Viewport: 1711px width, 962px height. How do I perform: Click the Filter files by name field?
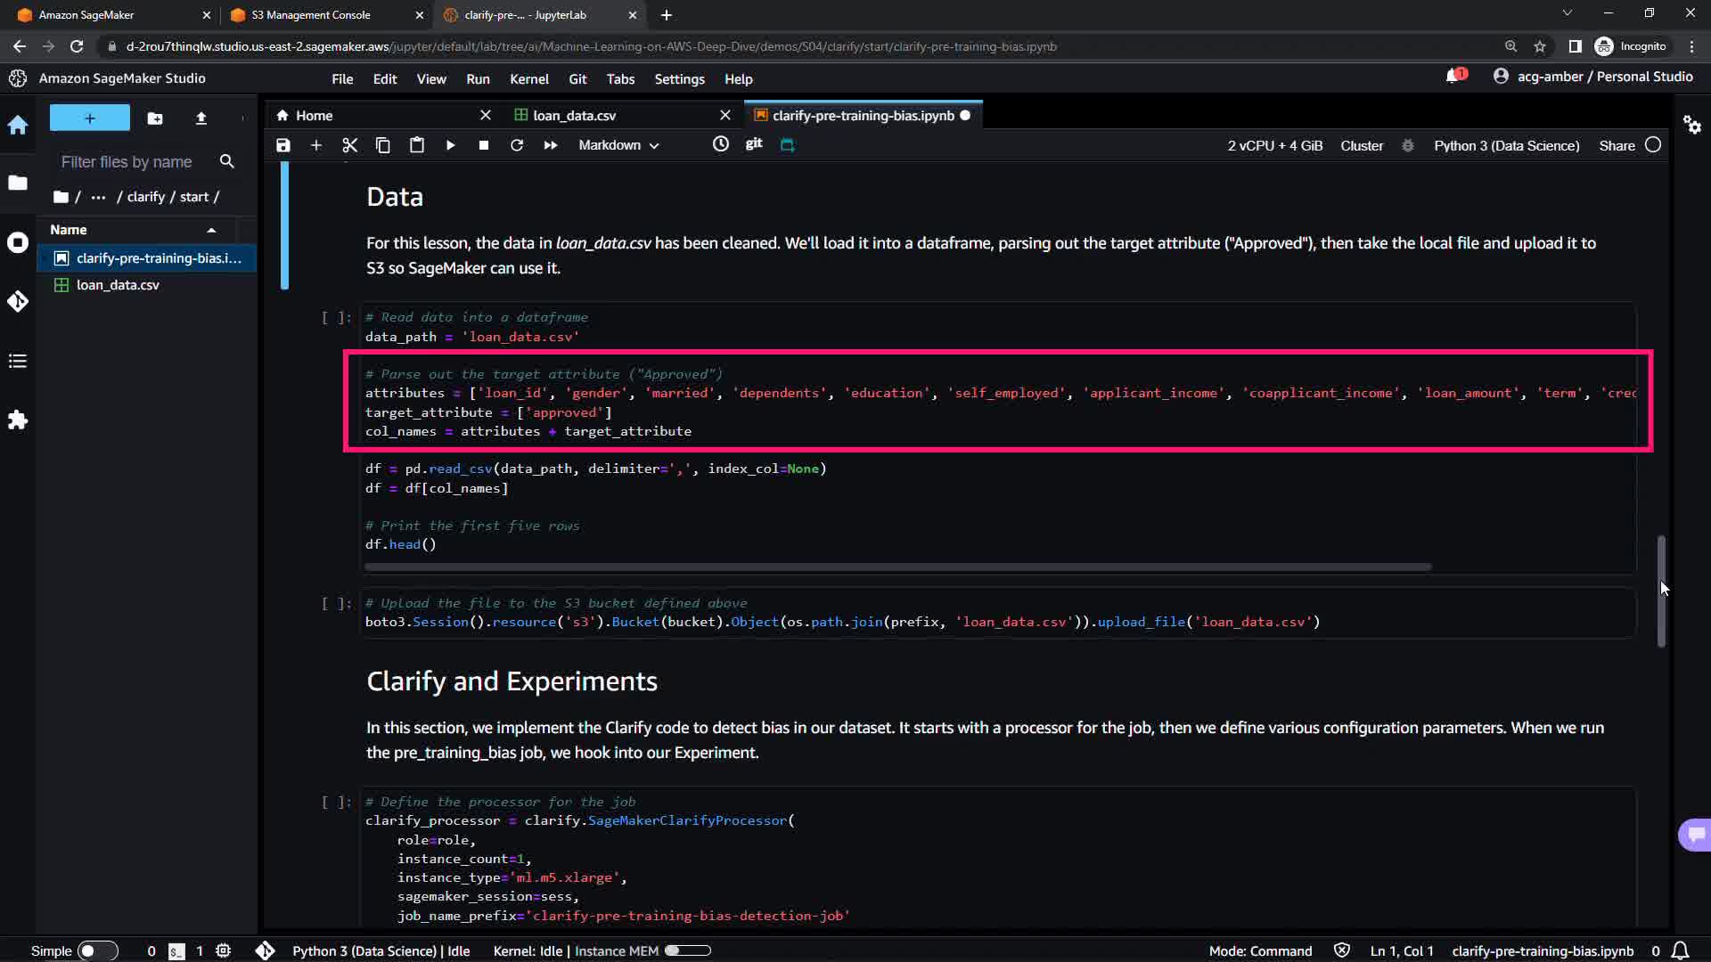click(127, 162)
